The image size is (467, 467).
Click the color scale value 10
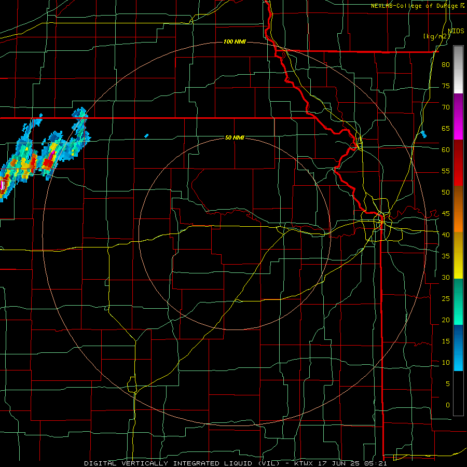coord(446,363)
